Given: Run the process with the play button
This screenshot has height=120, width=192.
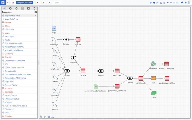Looking at the screenshot, I should click(38, 3).
